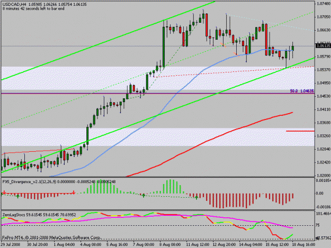Click the 1.07050 price axis value
Screen dimensions: 331x248
(x=324, y=17)
